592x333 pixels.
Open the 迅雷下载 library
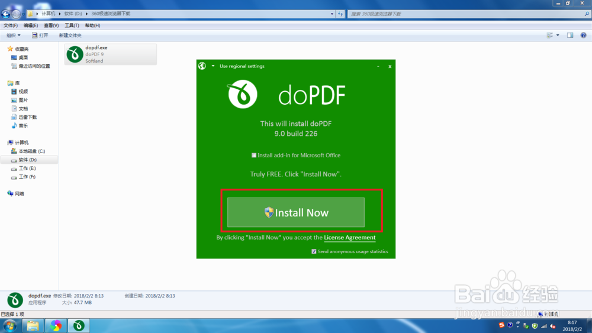click(x=24, y=117)
